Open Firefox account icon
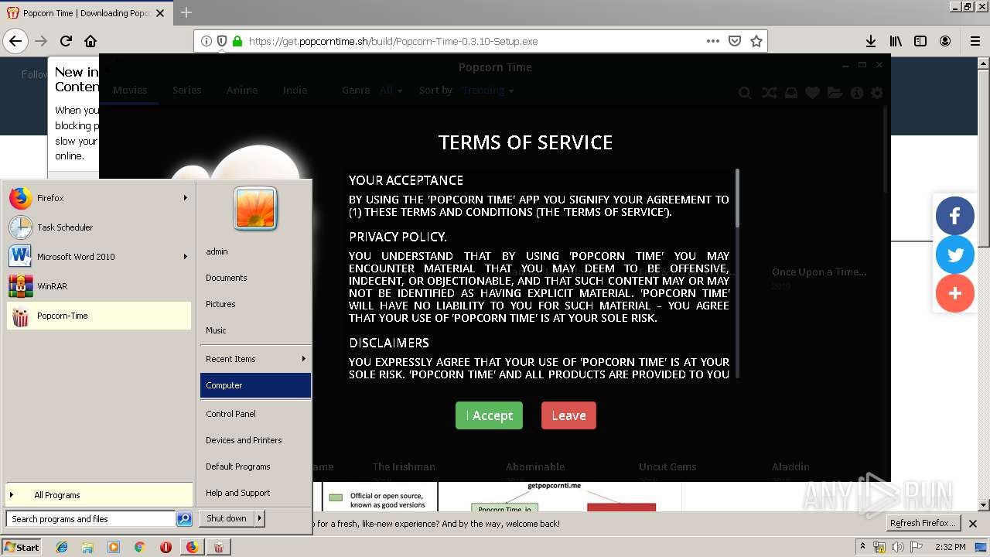The image size is (990, 557). (x=945, y=41)
